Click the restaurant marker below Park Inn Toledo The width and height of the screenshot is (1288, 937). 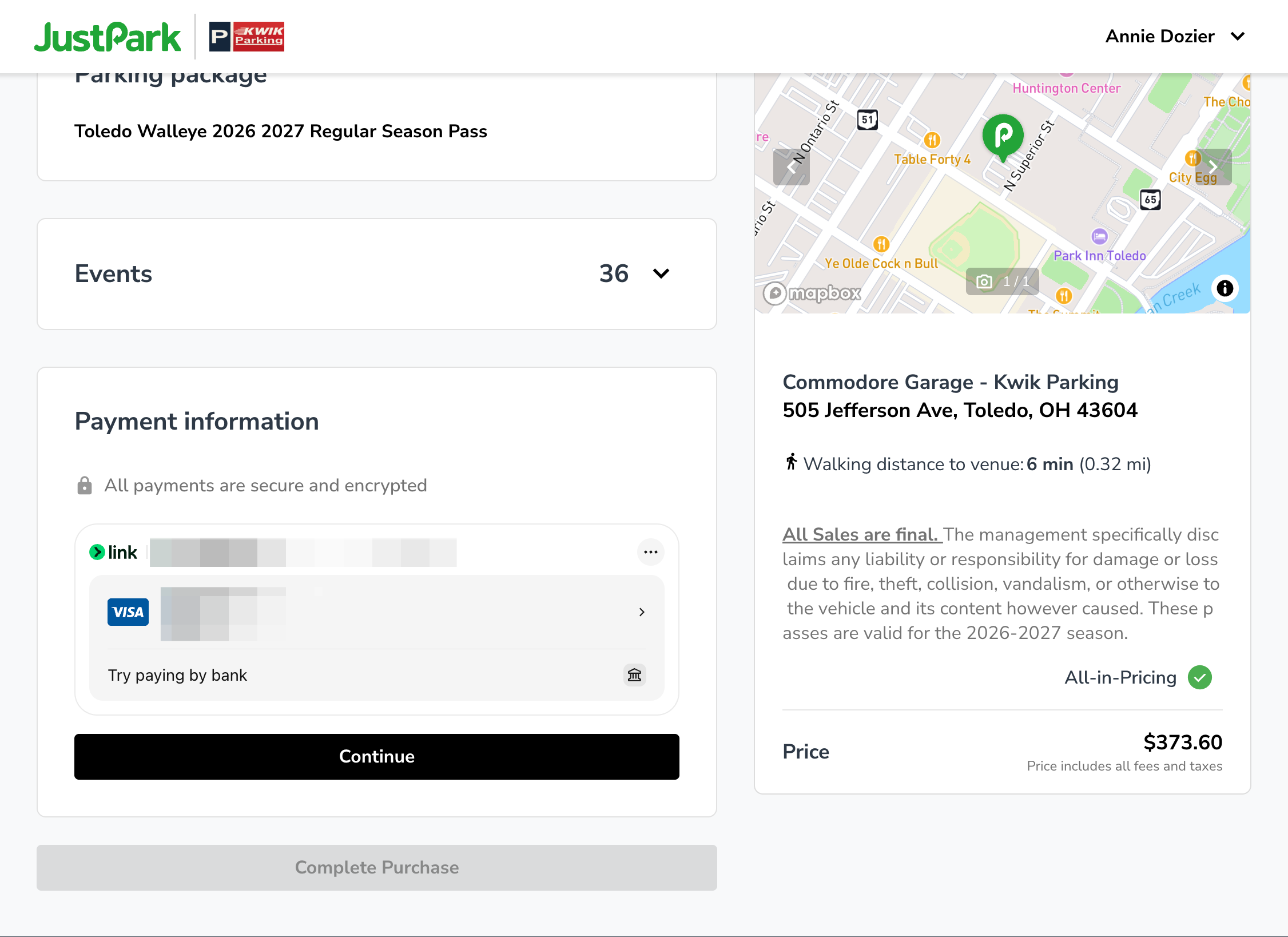[1064, 296]
